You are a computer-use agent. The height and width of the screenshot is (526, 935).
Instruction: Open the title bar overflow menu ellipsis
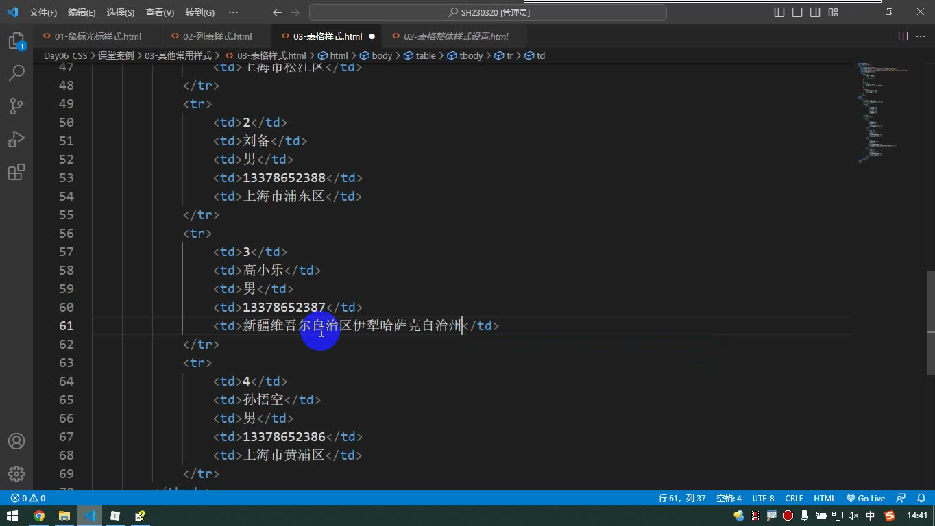(233, 12)
